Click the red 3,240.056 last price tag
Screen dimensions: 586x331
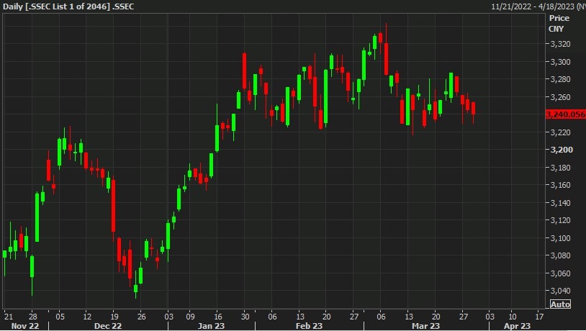pyautogui.click(x=565, y=114)
